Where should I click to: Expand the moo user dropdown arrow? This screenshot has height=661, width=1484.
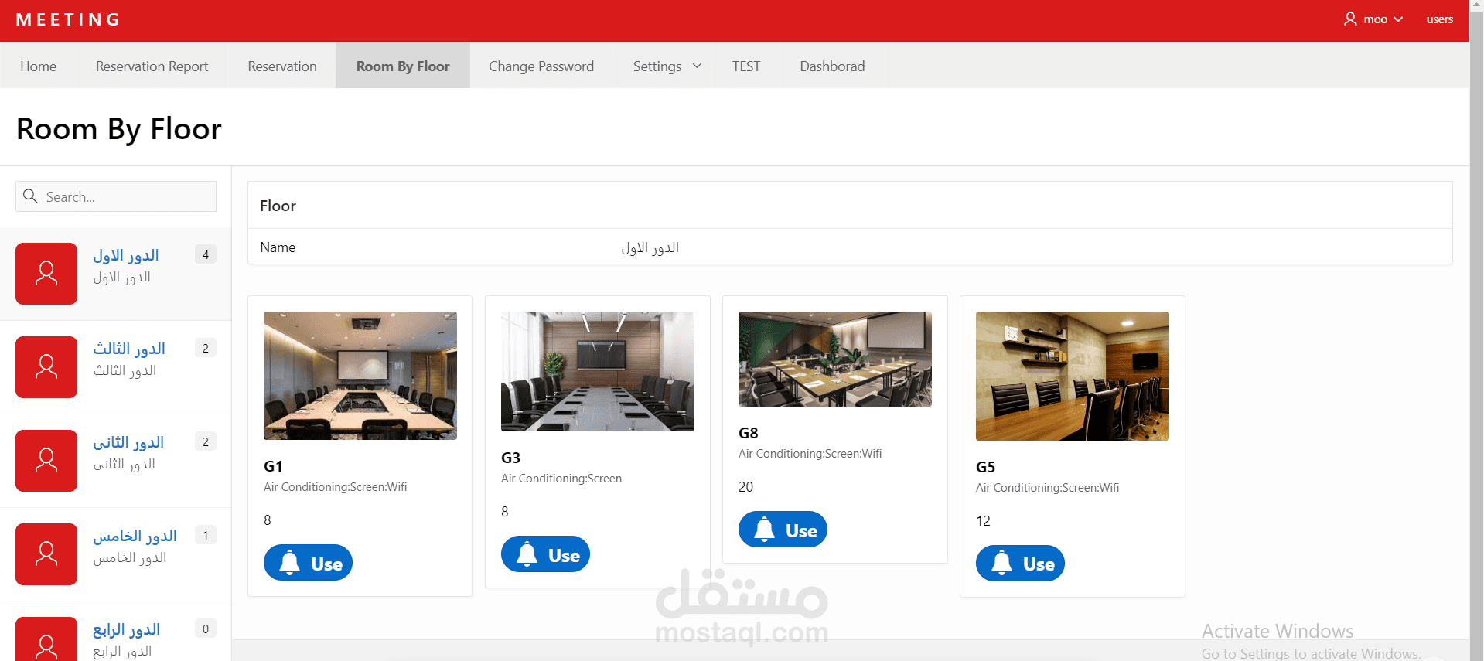click(x=1398, y=19)
